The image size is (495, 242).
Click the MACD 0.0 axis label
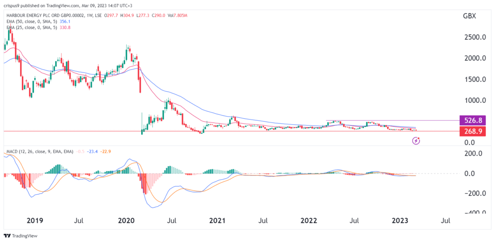[x=470, y=174]
